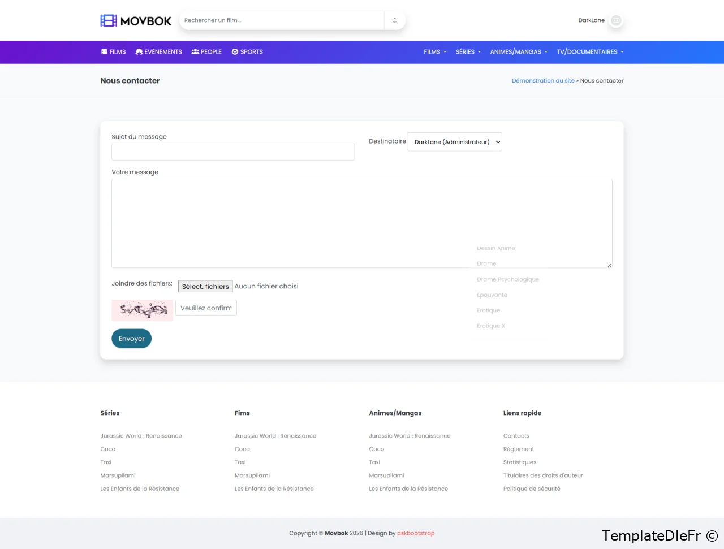
Task: Open the TV/Documentaires dropdown menu
Action: click(589, 52)
